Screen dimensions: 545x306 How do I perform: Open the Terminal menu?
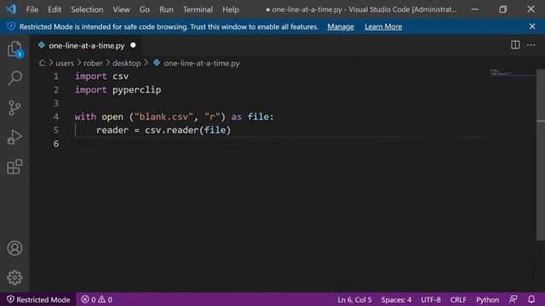[198, 9]
